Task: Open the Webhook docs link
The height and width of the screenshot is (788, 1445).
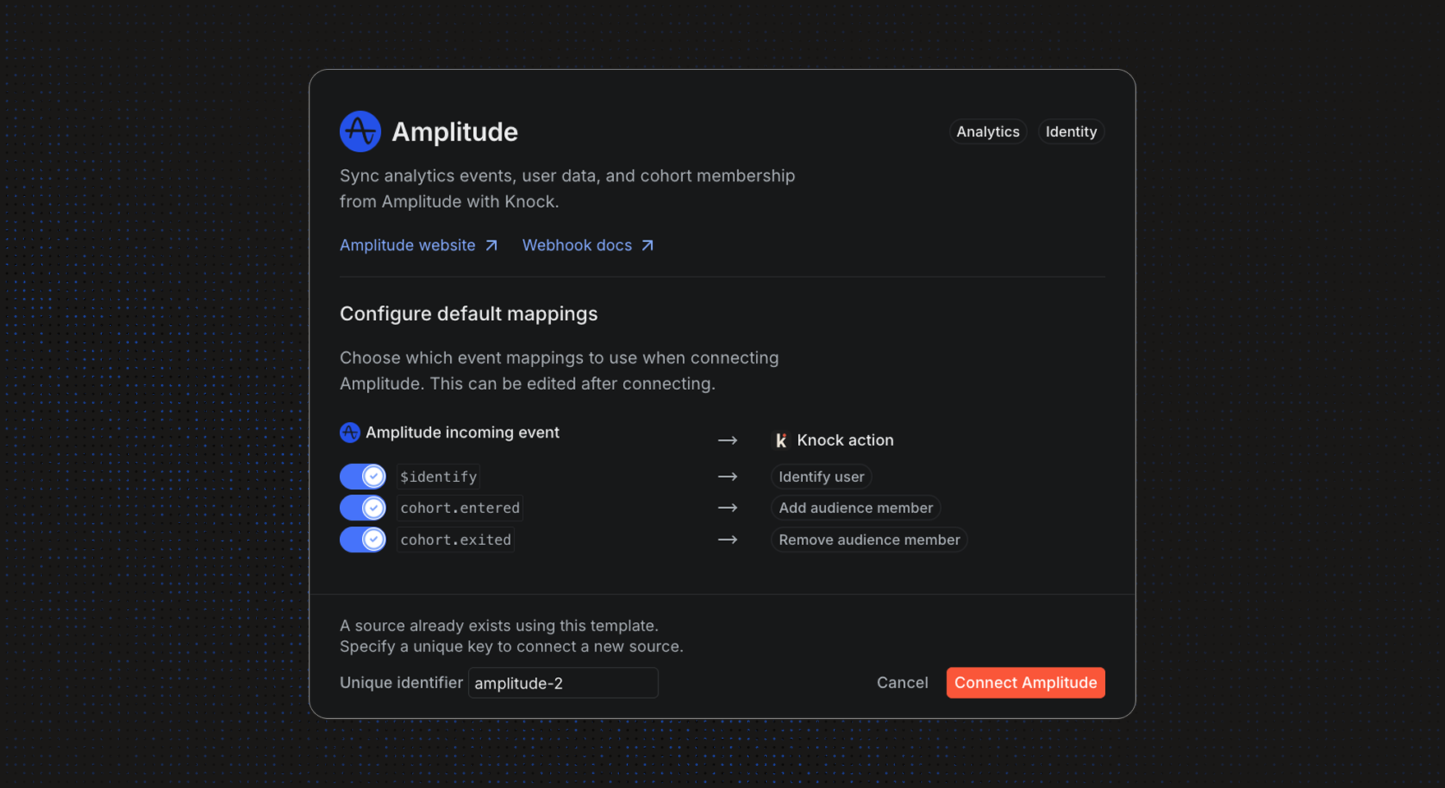Action: click(588, 245)
